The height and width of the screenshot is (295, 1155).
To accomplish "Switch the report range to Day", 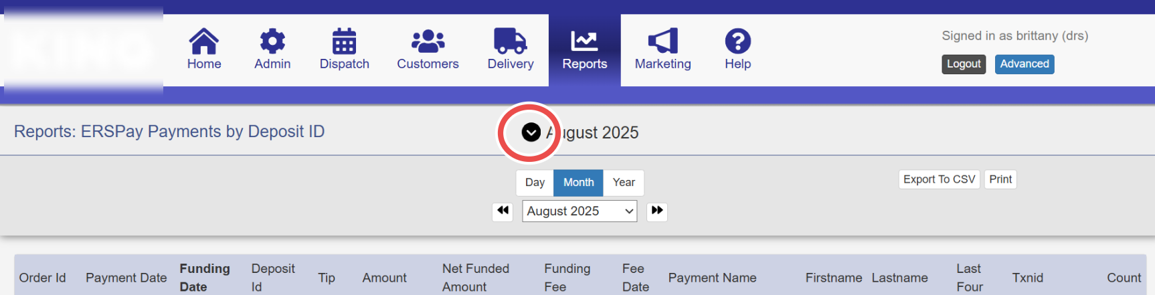I will tap(535, 183).
